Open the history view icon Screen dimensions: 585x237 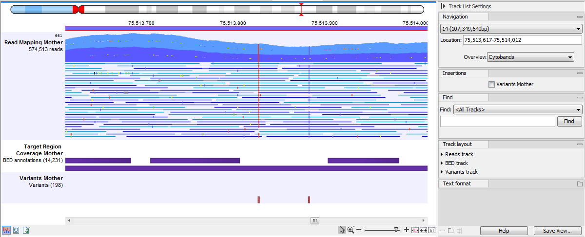16,230
